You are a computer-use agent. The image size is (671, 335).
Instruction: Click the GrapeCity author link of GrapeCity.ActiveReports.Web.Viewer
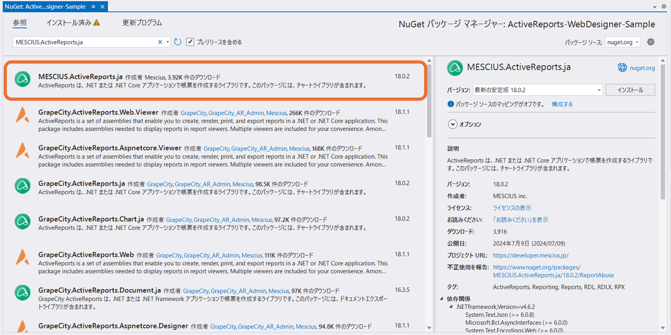(193, 113)
